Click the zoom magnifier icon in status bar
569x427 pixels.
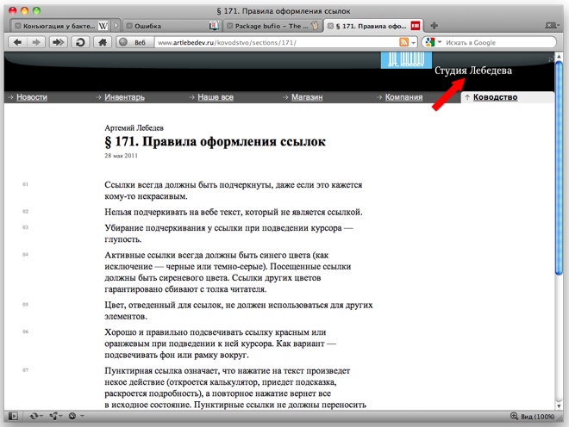pos(514,416)
